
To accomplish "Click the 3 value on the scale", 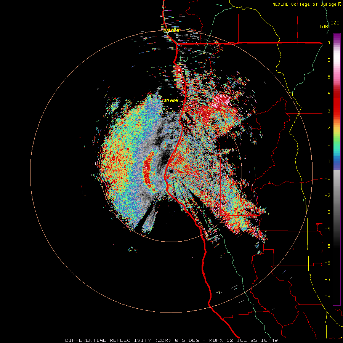I will [x=329, y=111].
